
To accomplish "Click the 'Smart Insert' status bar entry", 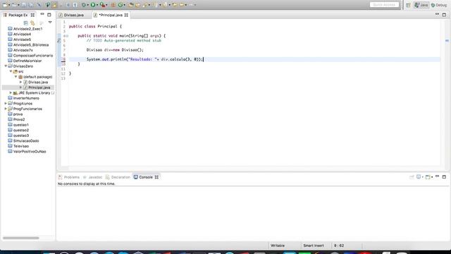I will pos(313,246).
